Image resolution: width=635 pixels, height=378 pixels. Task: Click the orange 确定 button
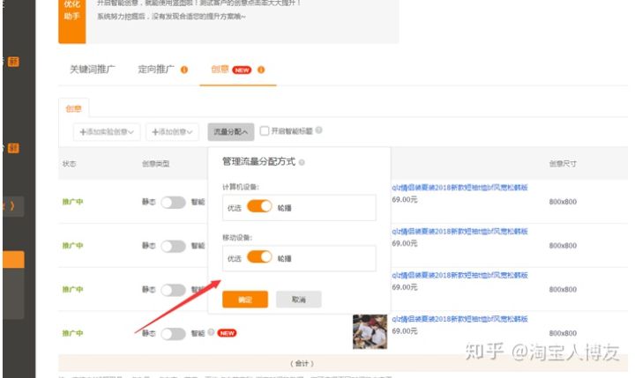pos(245,300)
